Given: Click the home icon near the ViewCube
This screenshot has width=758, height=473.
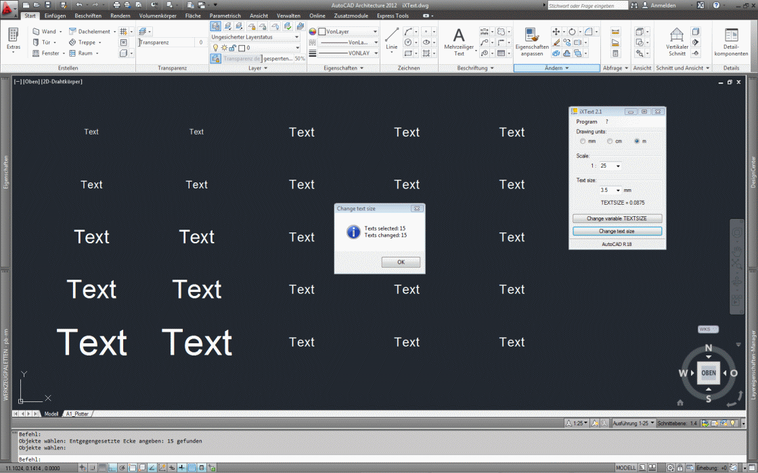Looking at the screenshot, I should click(x=680, y=403).
